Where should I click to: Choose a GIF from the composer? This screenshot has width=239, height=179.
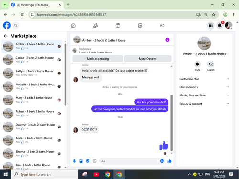[95, 161]
